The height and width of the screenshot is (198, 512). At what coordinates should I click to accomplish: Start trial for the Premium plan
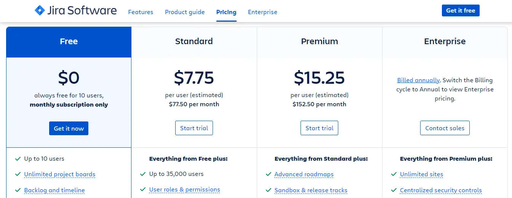point(319,128)
